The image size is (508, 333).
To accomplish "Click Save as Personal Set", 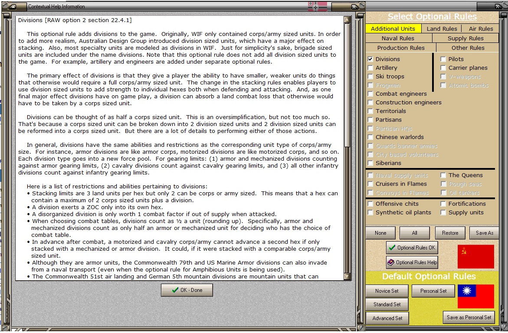I will click(469, 317).
